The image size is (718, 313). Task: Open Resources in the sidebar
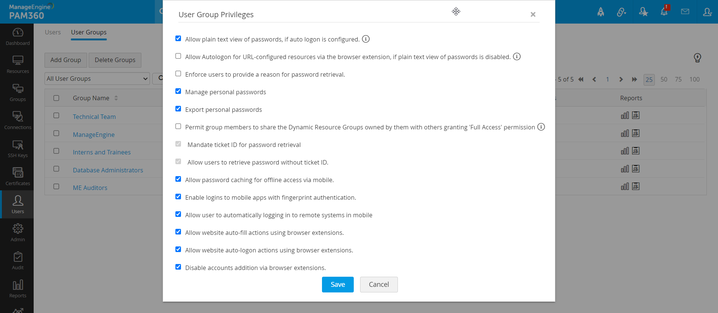[18, 64]
